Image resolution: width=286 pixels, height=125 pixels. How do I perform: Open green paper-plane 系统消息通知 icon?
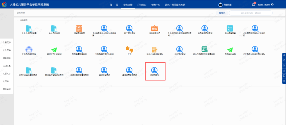230,50
